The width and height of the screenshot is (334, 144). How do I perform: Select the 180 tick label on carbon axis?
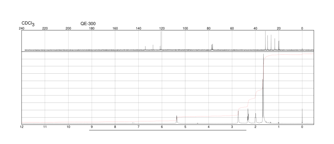pyautogui.click(x=92, y=28)
